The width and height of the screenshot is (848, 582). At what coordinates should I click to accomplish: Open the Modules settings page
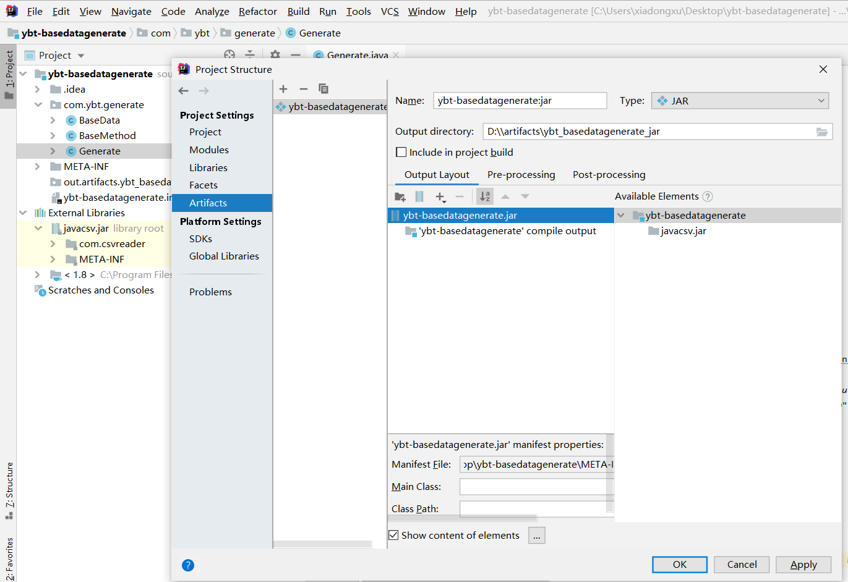click(209, 150)
